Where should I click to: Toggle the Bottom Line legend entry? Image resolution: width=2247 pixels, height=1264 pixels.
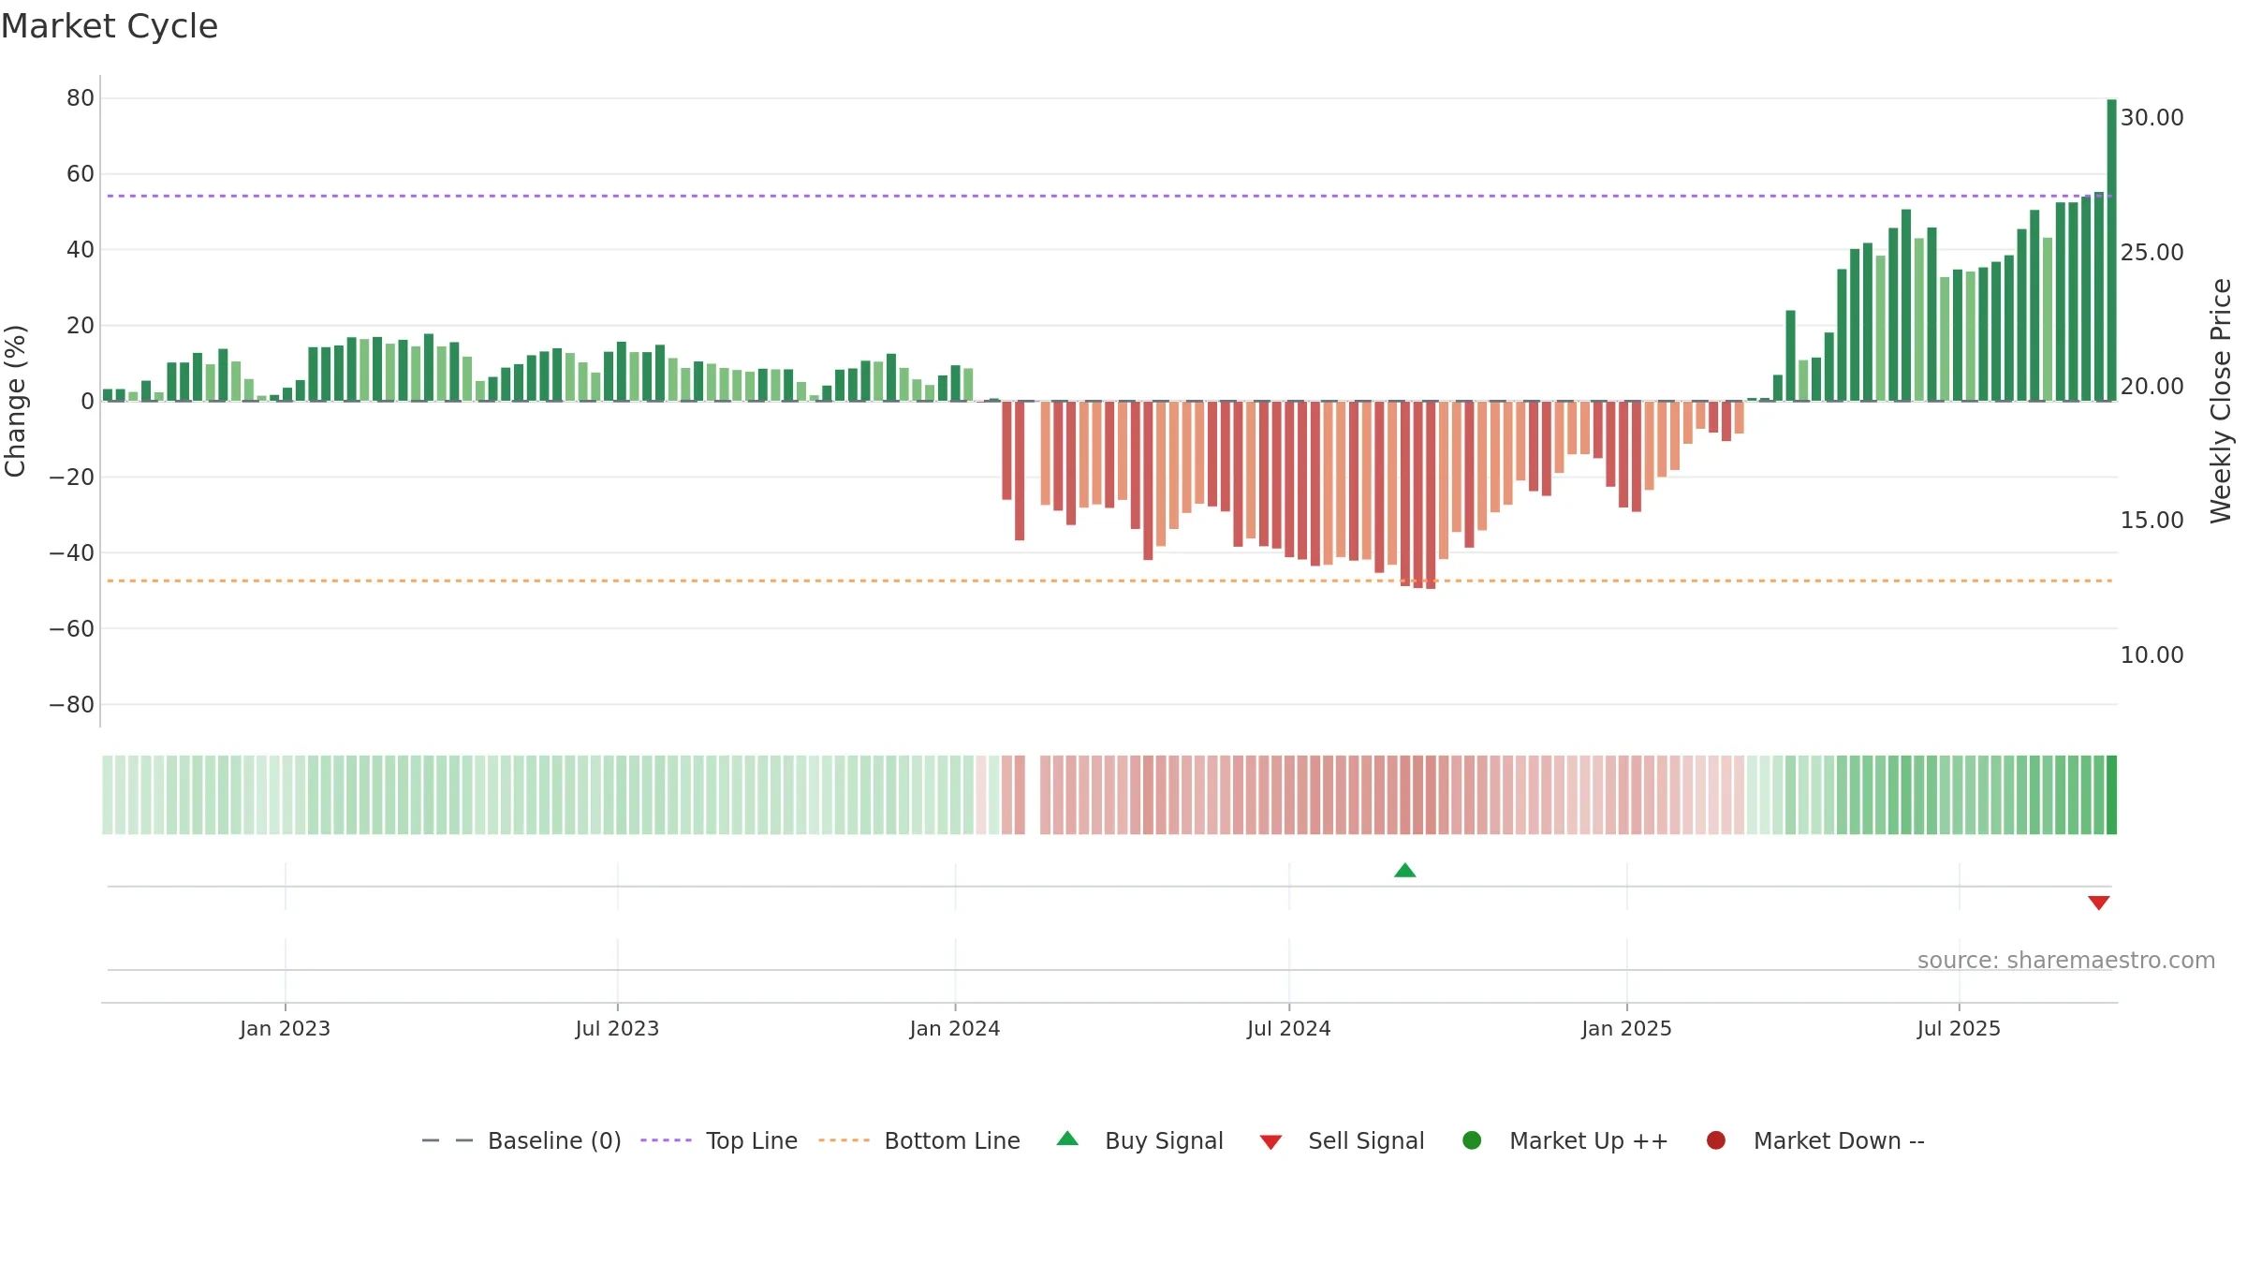(919, 1141)
